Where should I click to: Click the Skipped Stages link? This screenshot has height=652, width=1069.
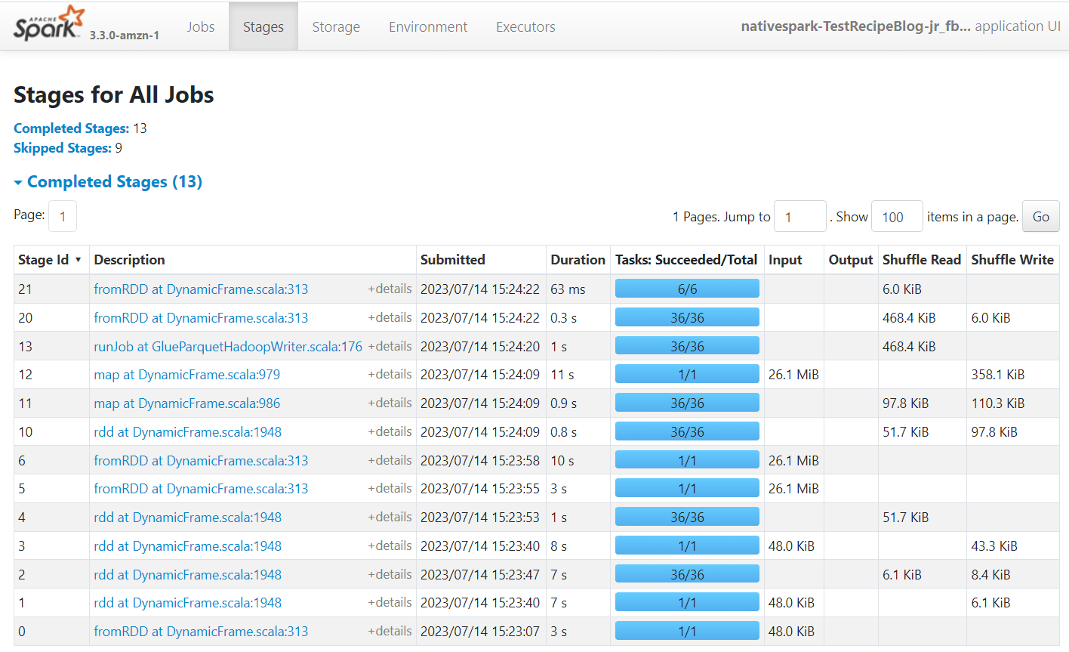click(x=63, y=148)
